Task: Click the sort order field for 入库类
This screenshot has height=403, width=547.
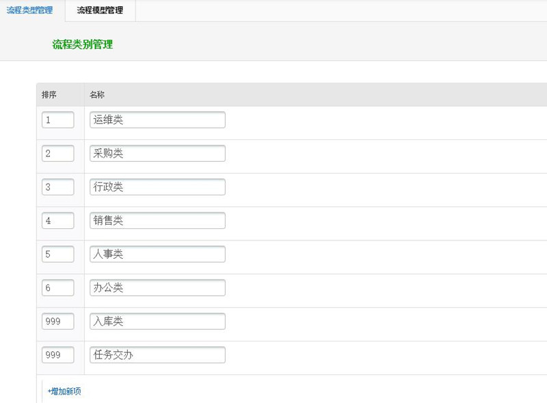Action: (x=58, y=321)
